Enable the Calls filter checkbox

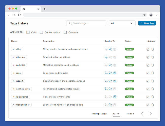click(28, 32)
